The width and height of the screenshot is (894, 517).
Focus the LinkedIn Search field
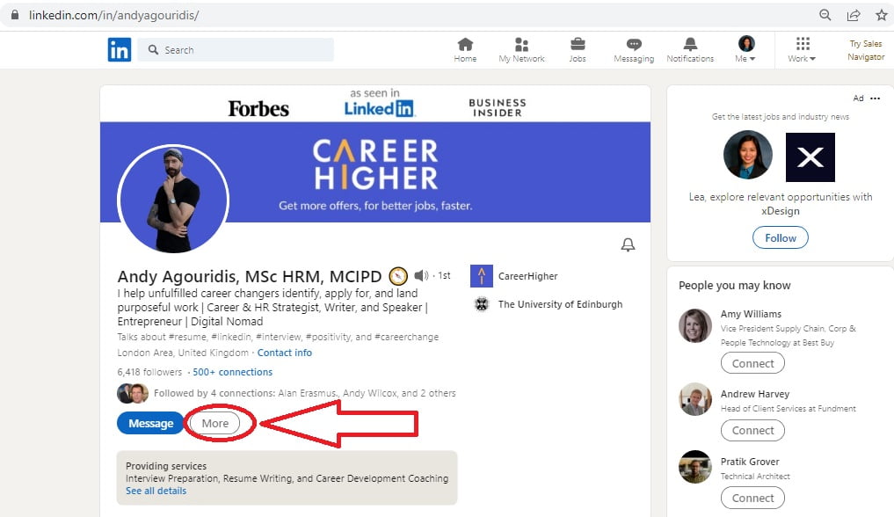[236, 49]
